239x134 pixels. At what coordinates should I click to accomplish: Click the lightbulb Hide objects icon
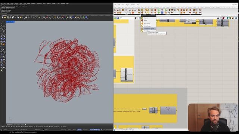tap(58, 17)
